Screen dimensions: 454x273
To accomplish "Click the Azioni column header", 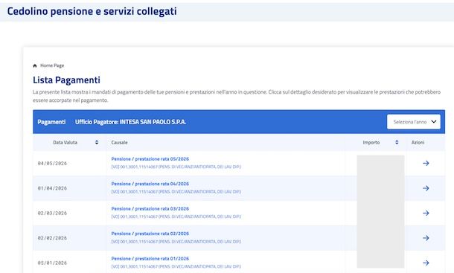I will click(x=418, y=142).
